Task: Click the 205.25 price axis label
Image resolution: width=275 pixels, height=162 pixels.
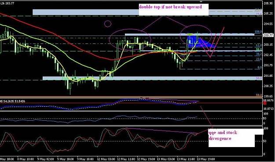Action: [x=268, y=14]
